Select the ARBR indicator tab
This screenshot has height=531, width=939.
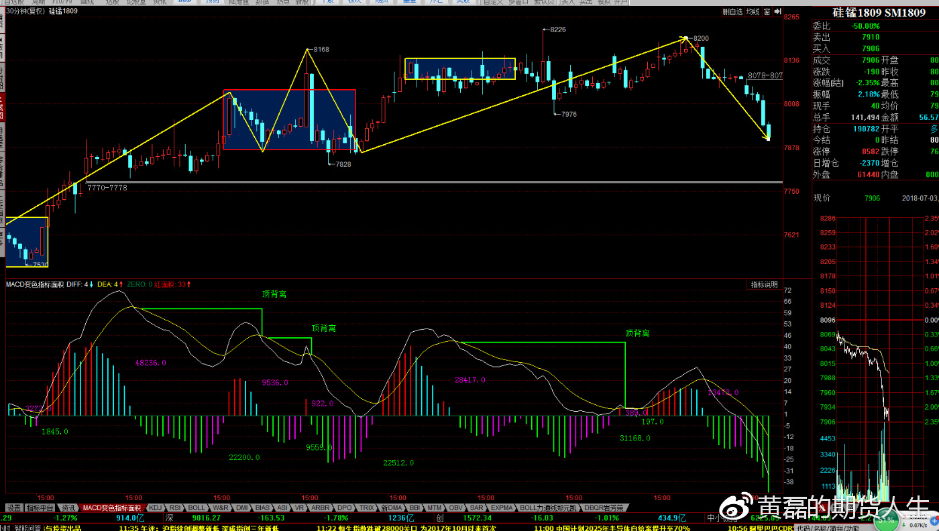[321, 508]
